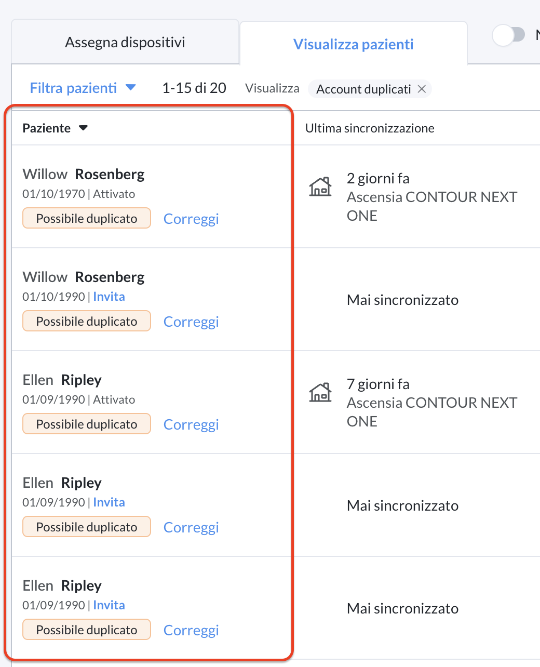Click Invita for the last Ellen Ripley entry
540x667 pixels.
(109, 605)
